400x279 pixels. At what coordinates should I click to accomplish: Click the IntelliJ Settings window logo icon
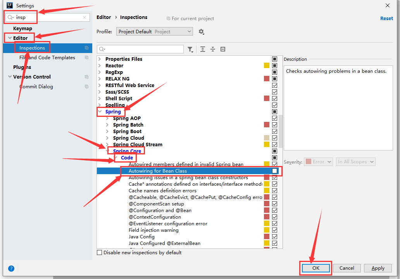(x=10, y=5)
